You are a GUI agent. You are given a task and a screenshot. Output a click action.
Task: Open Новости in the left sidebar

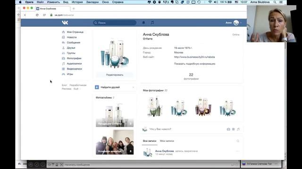tap(72, 37)
